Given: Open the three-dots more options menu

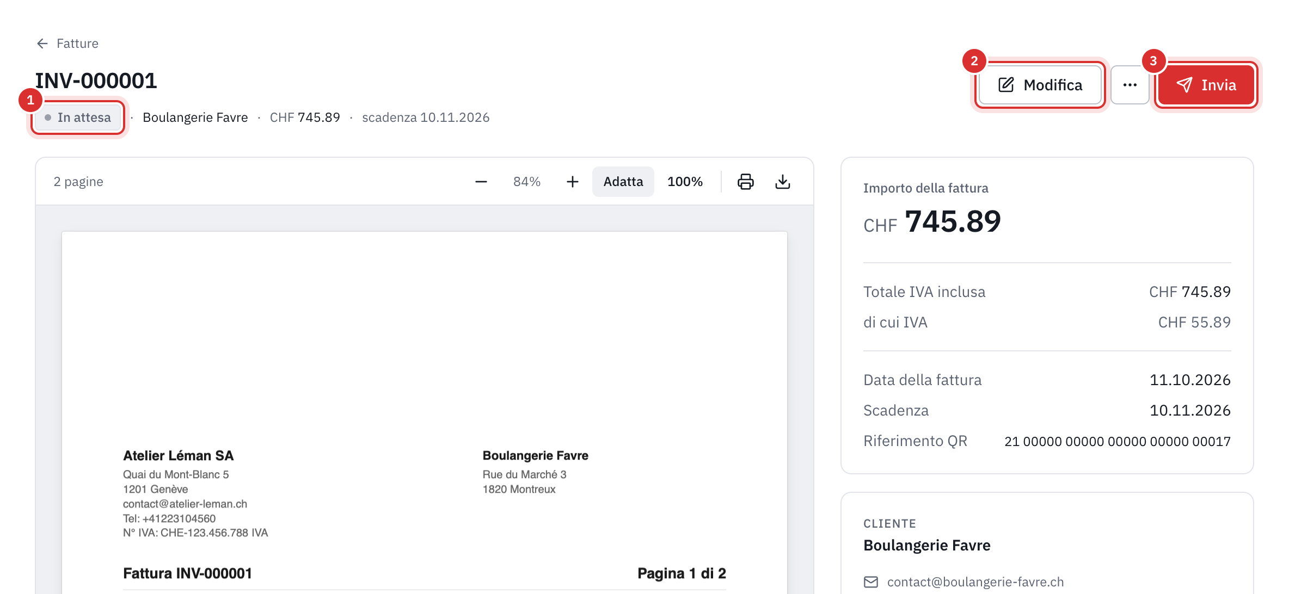Looking at the screenshot, I should tap(1130, 85).
